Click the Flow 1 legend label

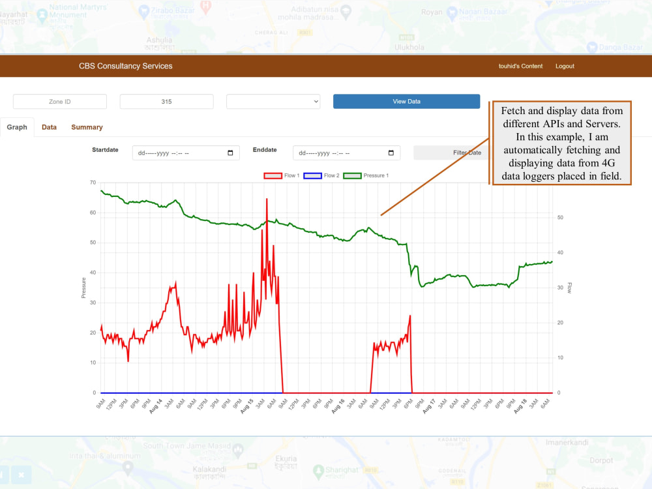point(292,176)
